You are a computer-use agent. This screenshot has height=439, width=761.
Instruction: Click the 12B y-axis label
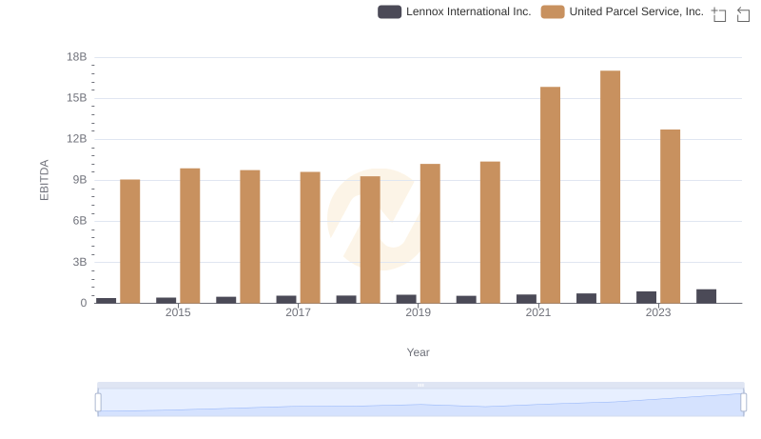click(x=77, y=139)
